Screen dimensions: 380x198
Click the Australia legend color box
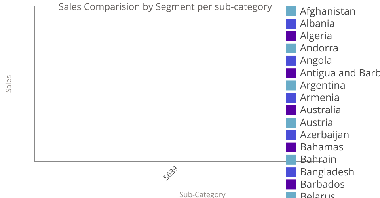pyautogui.click(x=291, y=110)
